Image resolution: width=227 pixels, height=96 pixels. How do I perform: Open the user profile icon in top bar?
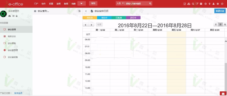click(x=214, y=4)
